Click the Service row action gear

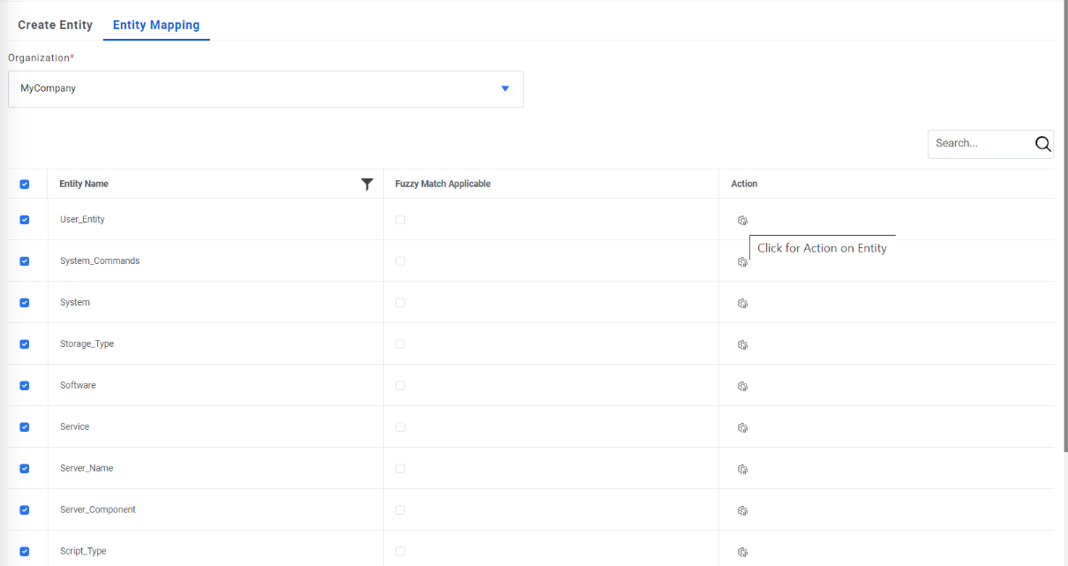coord(742,427)
